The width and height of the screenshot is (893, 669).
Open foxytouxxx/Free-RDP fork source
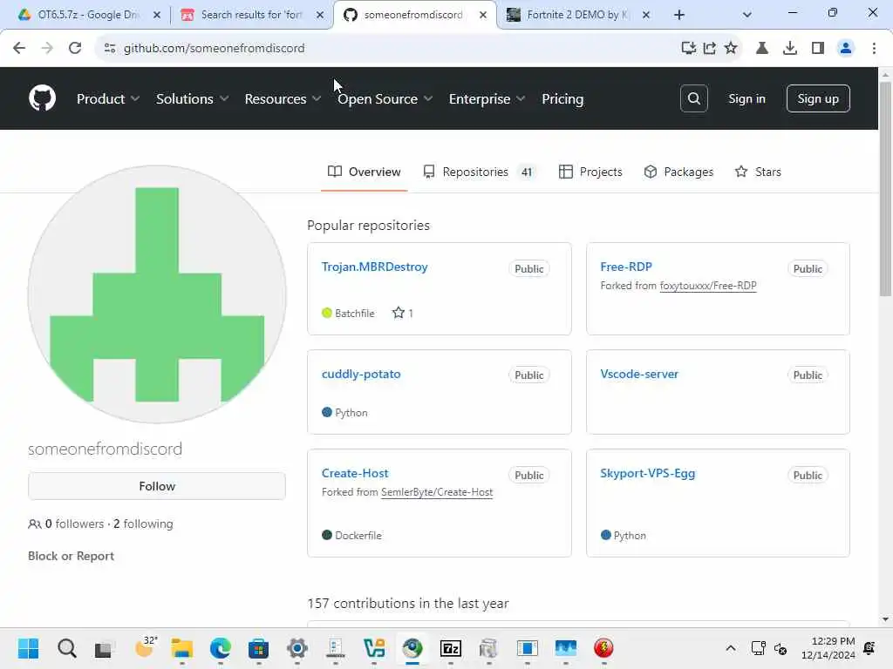[708, 286]
